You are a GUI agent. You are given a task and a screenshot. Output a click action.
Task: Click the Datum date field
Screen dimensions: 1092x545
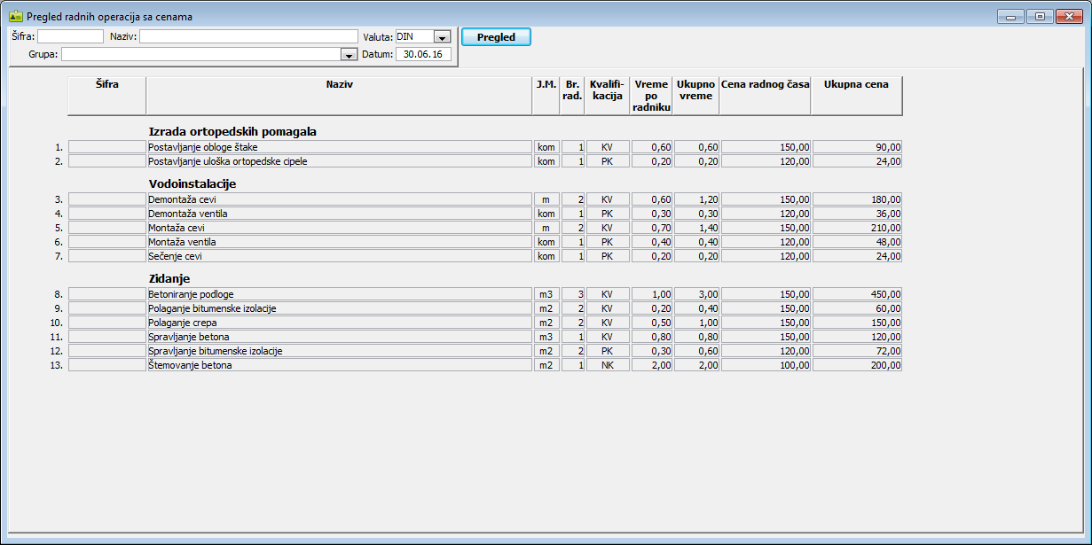tap(423, 55)
